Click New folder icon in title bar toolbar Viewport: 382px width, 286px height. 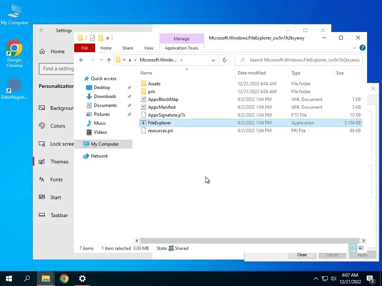coord(101,38)
